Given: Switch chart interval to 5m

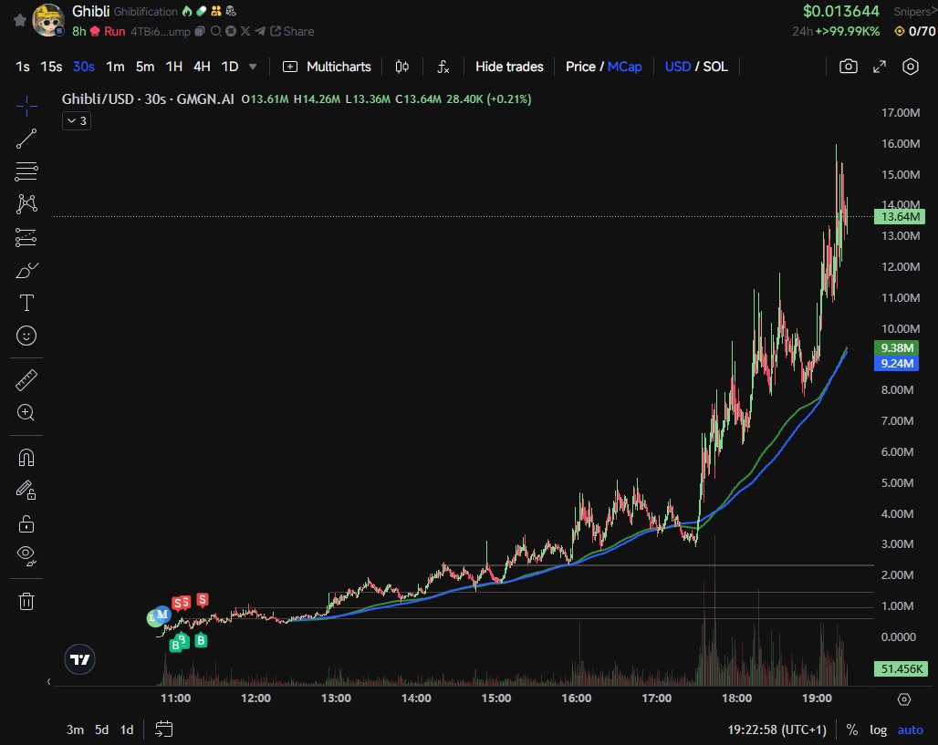Looking at the screenshot, I should tap(145, 67).
